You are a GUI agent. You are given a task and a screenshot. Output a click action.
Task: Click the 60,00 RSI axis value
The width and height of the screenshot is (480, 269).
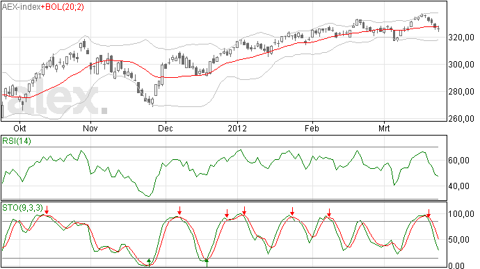(x=459, y=161)
